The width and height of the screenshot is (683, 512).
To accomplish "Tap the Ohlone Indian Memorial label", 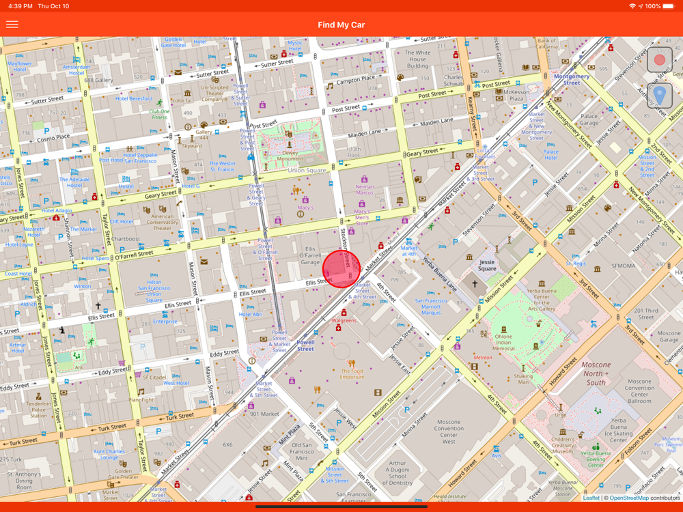I will [x=503, y=342].
